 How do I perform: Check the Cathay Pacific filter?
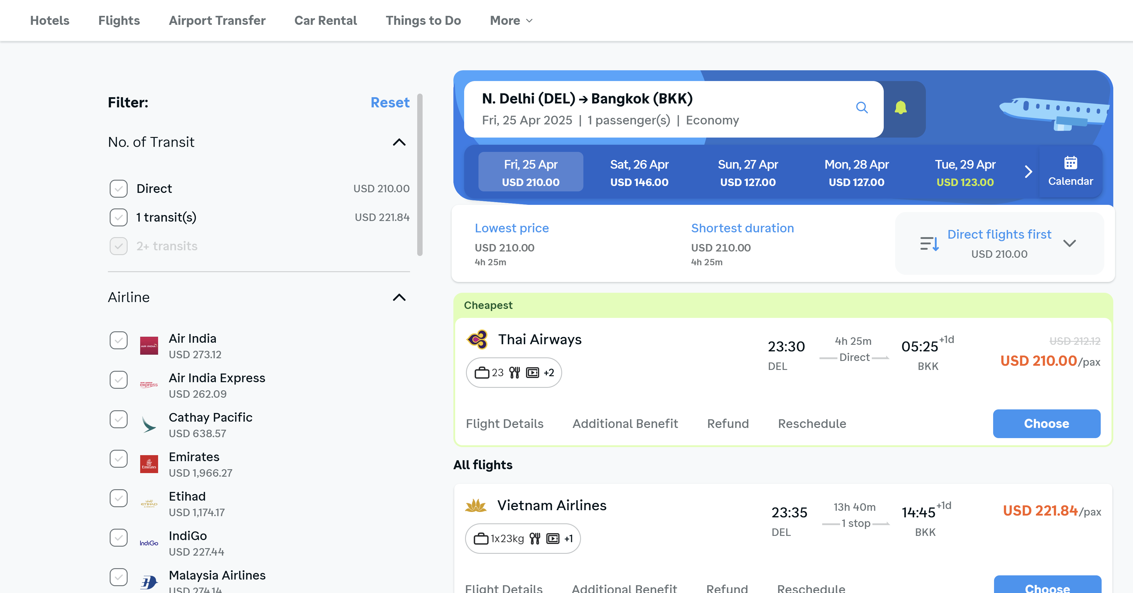[x=119, y=420]
